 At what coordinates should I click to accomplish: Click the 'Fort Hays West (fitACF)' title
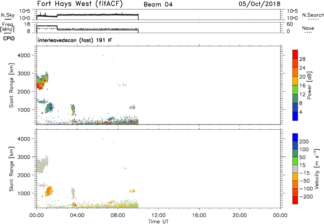(80, 4)
